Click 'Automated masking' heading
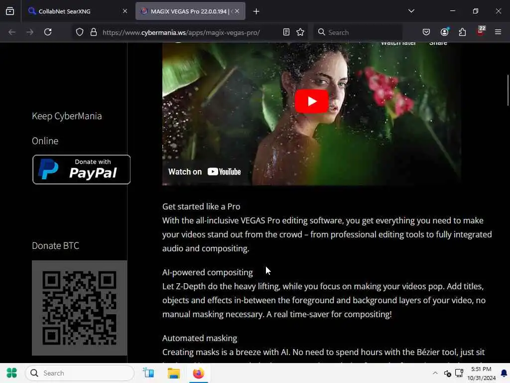The height and width of the screenshot is (383, 510). 200,338
